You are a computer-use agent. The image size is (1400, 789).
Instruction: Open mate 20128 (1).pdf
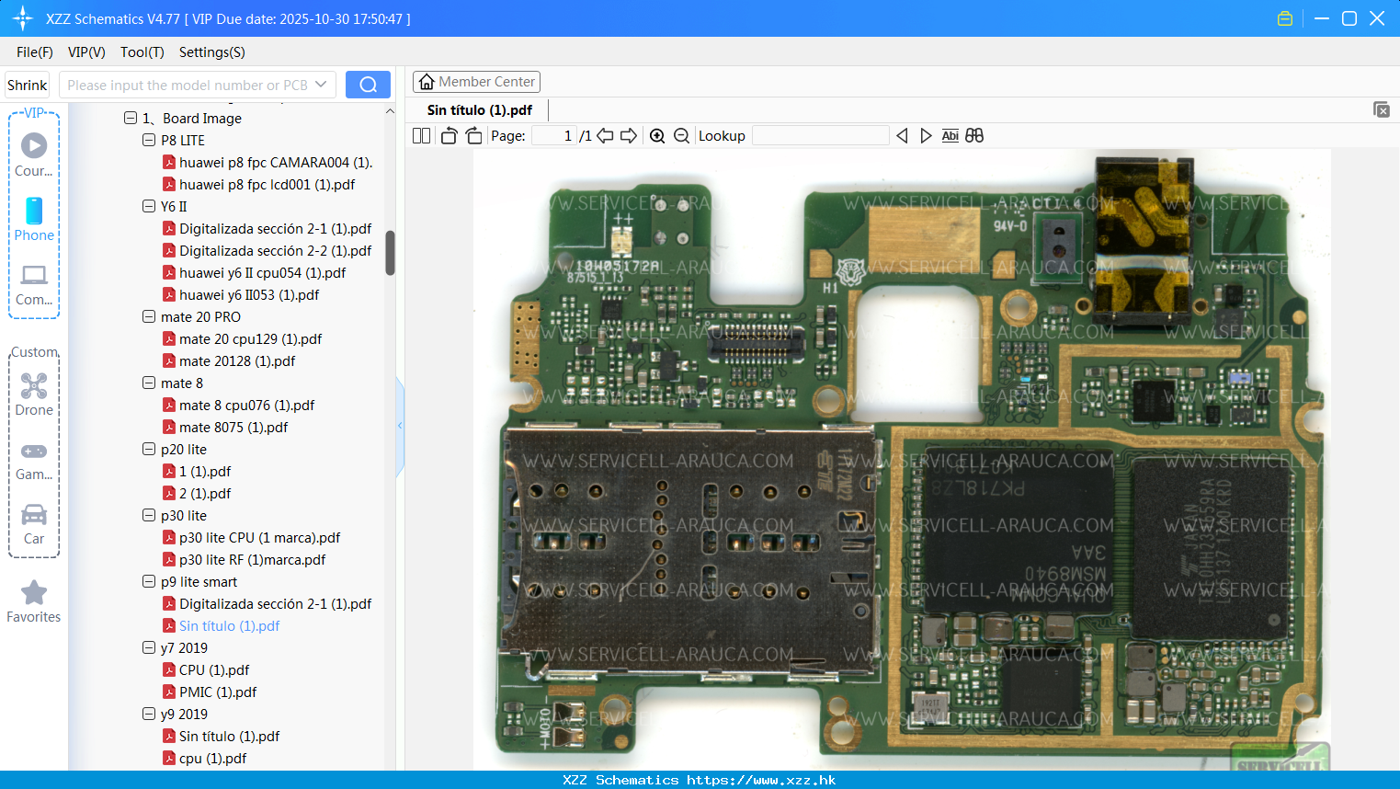pos(229,360)
